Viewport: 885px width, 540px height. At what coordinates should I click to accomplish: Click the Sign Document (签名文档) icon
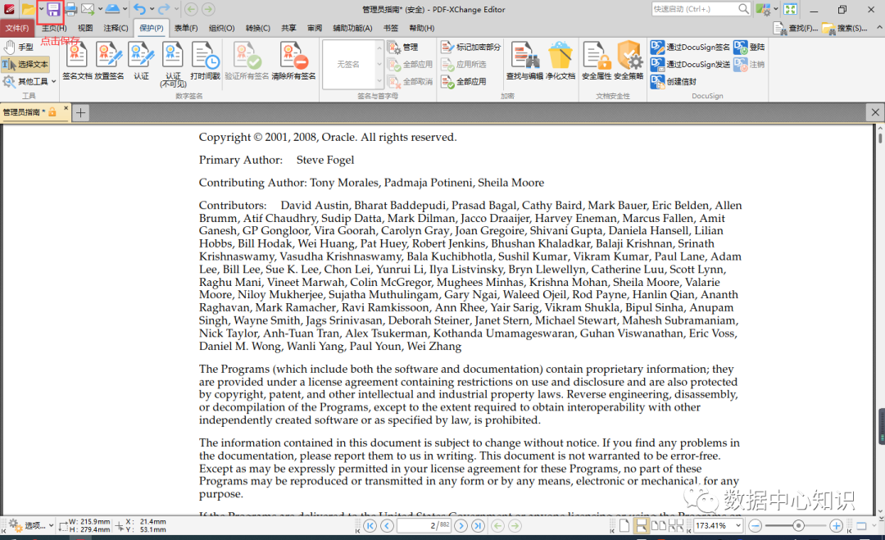pyautogui.click(x=77, y=61)
